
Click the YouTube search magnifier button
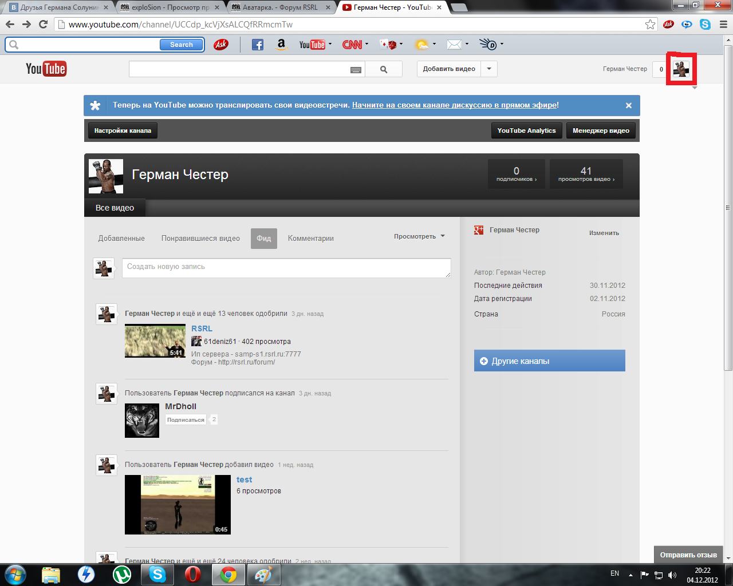tap(384, 69)
